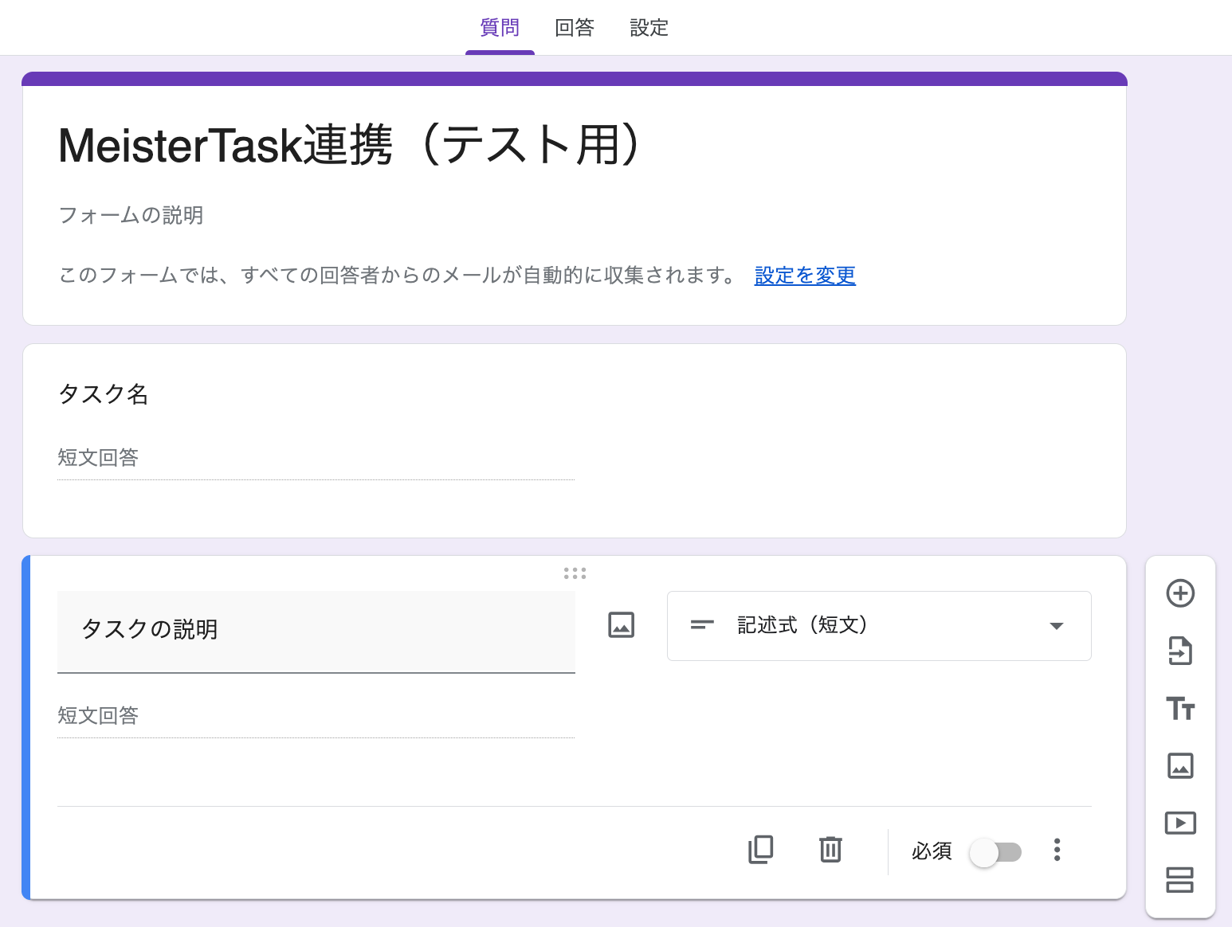Open the 記述式（短文） question type dropdown
The height and width of the screenshot is (927, 1232).
878,626
